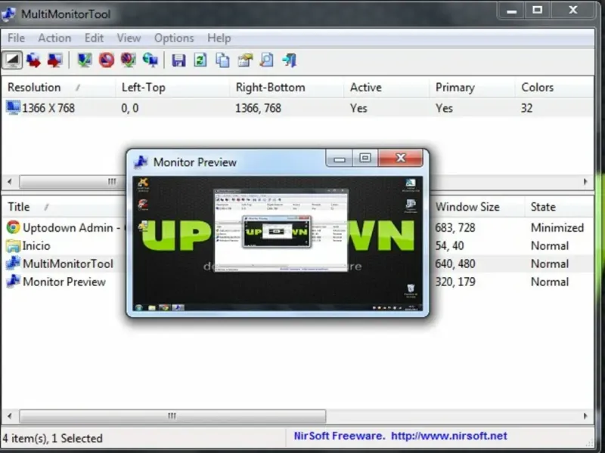Click lower pane horizontal scrollbar thumb
Image resolution: width=605 pixels, height=453 pixels.
(x=172, y=416)
